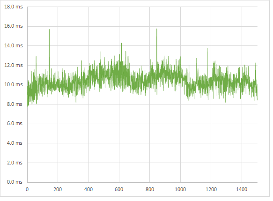This screenshot has height=201, width=273.
Task: Click the 16.0 ms y-axis label
Action: click(x=14, y=26)
